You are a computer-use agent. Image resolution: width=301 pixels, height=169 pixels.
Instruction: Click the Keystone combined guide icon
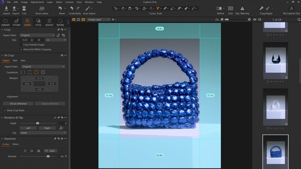[x=39, y=151]
